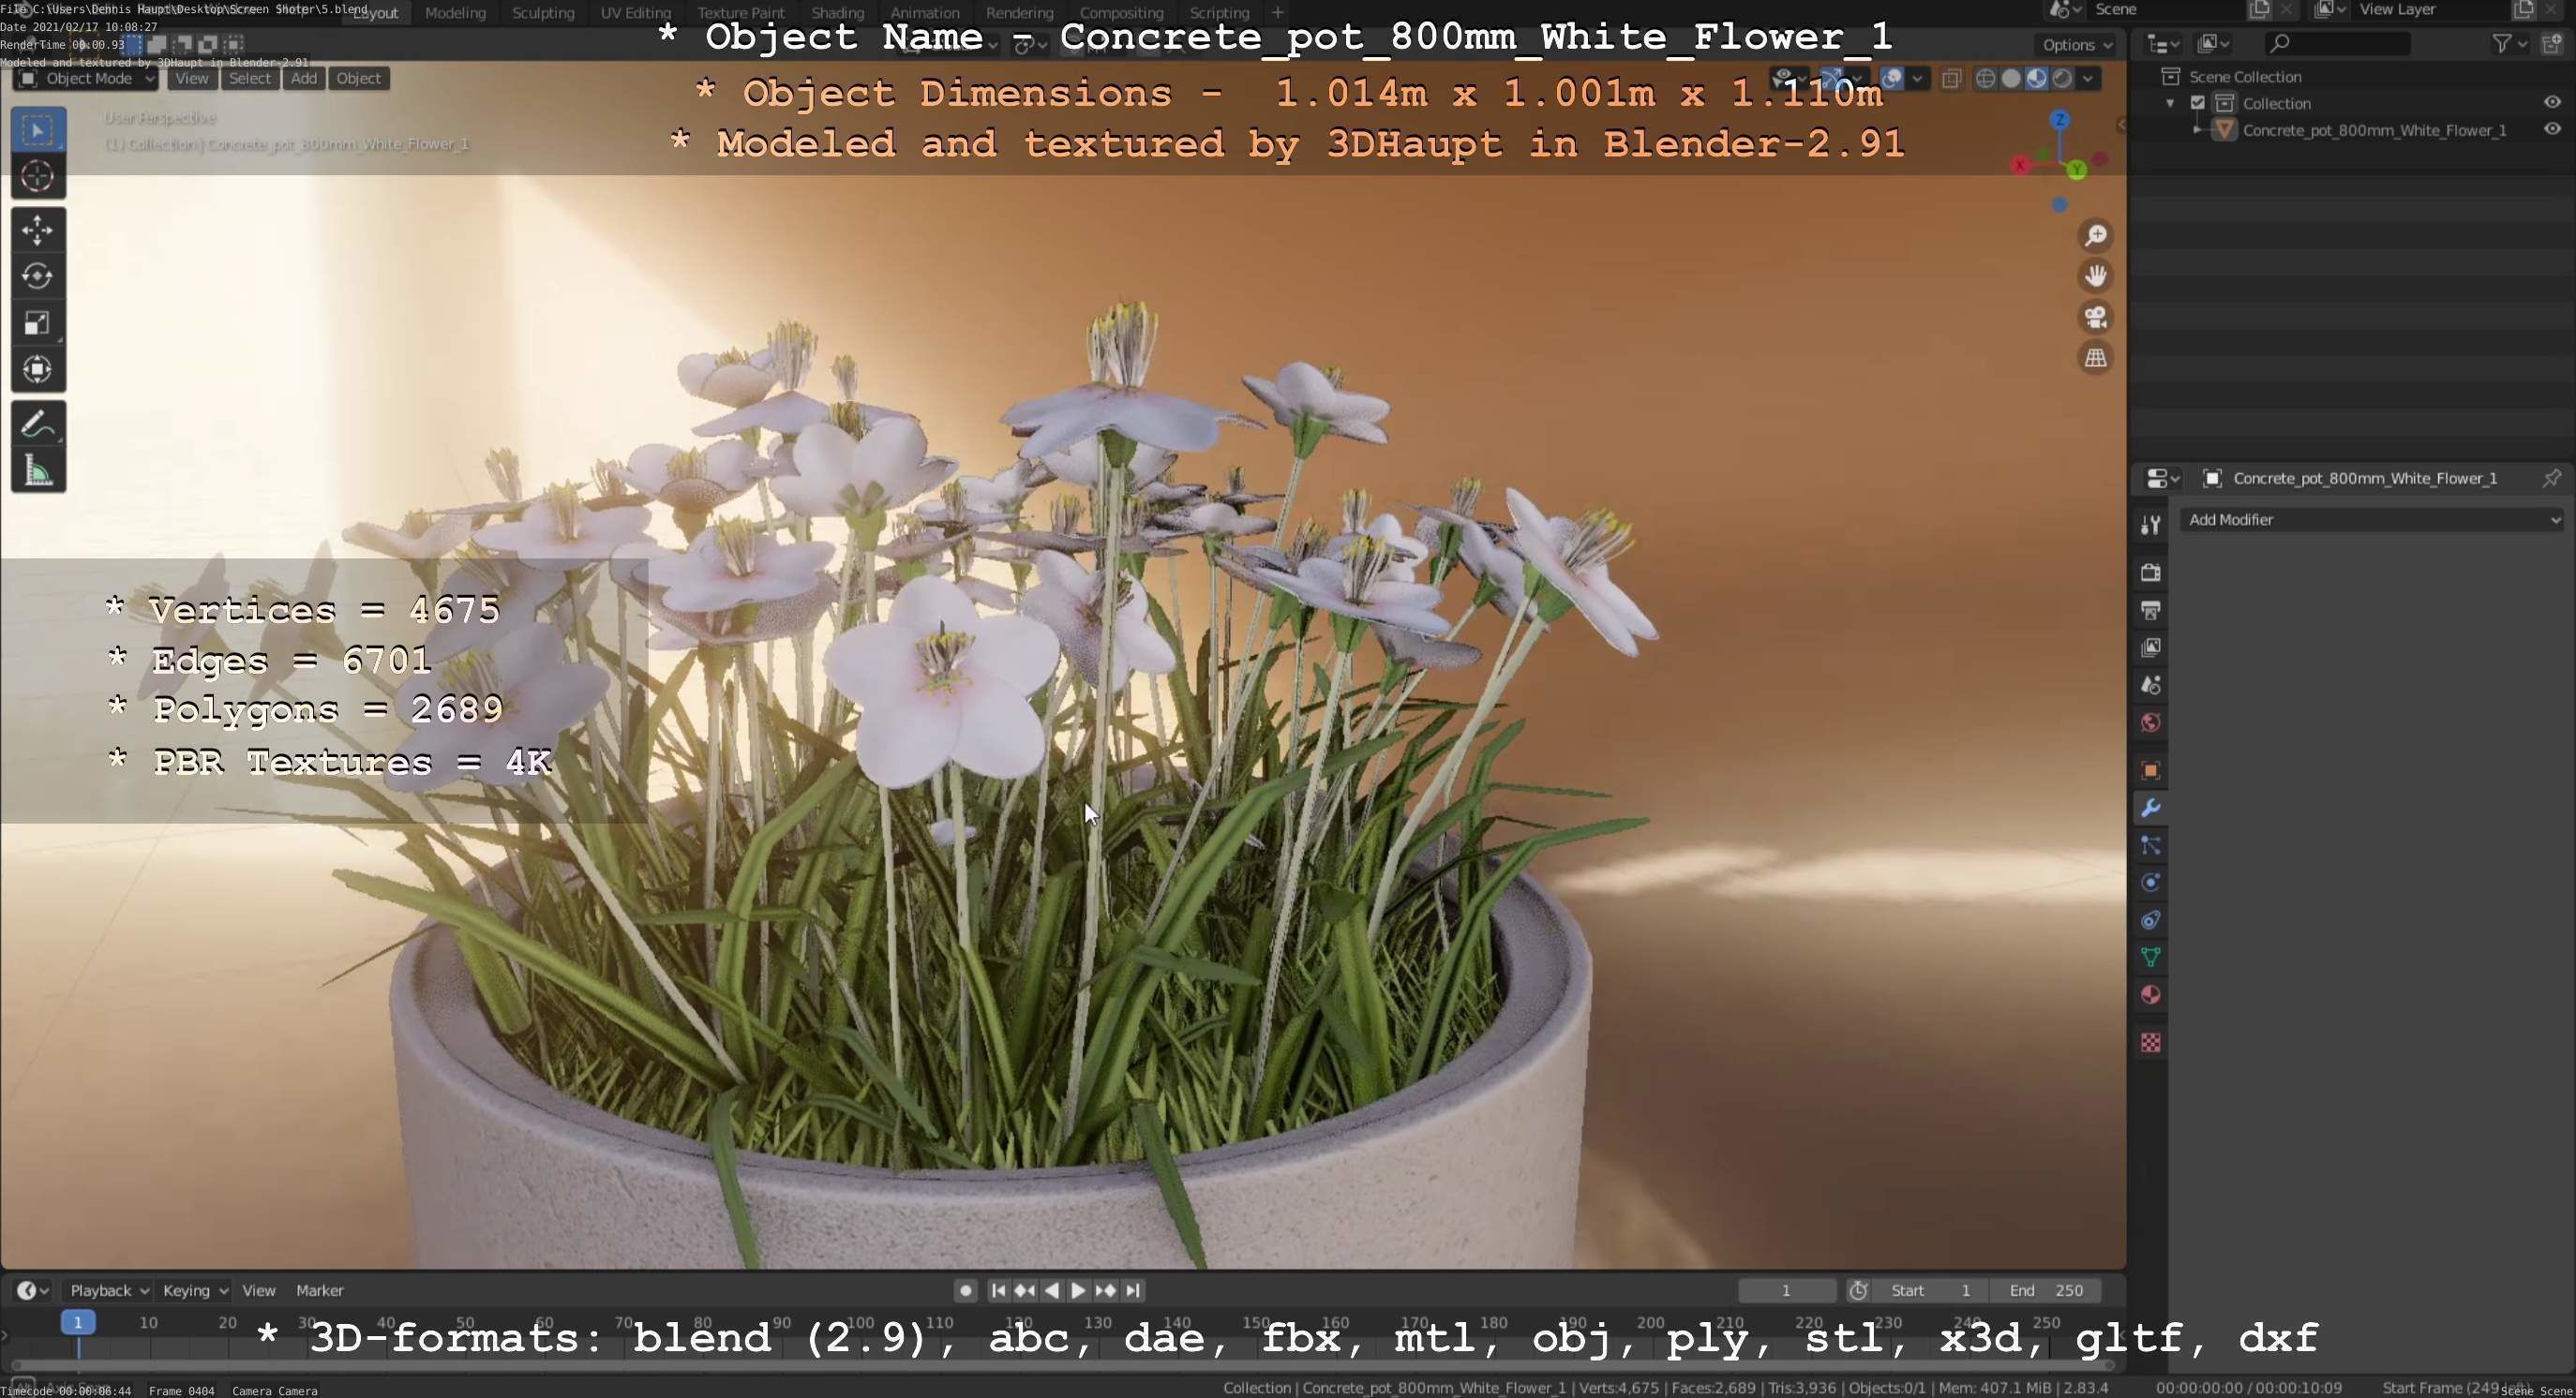Toggle viewport overlays button

[1892, 79]
